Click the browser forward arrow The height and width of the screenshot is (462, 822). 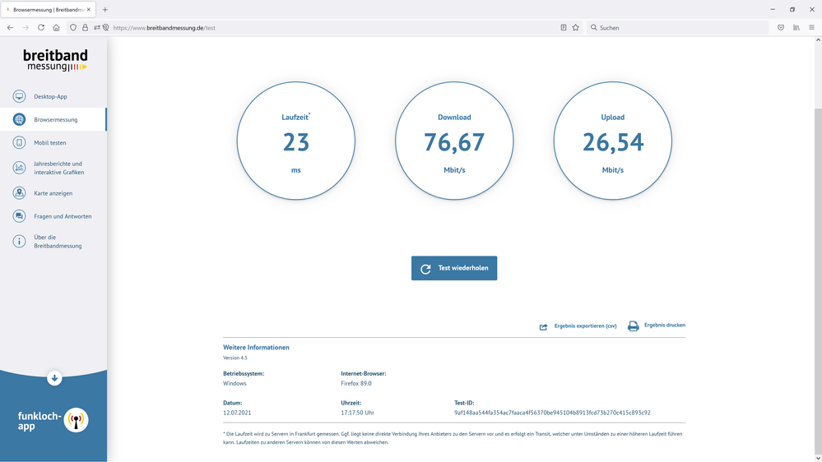(26, 28)
